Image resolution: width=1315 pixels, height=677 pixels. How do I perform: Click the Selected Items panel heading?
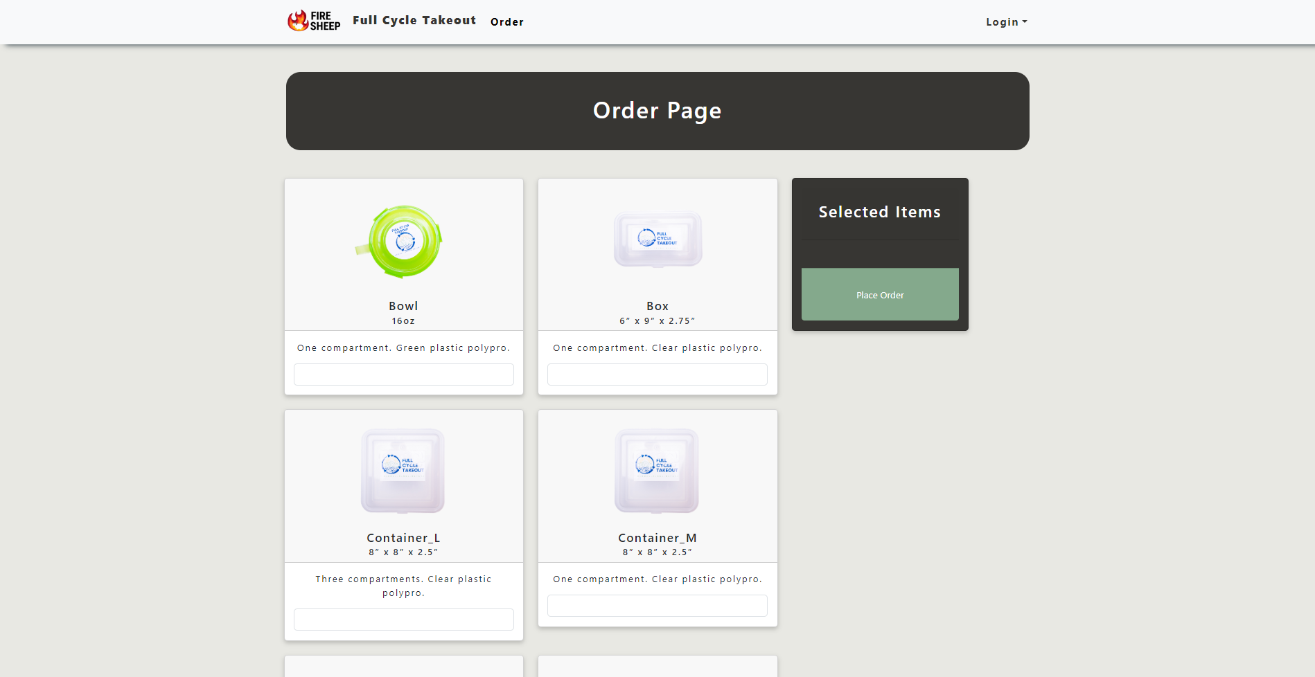tap(879, 213)
